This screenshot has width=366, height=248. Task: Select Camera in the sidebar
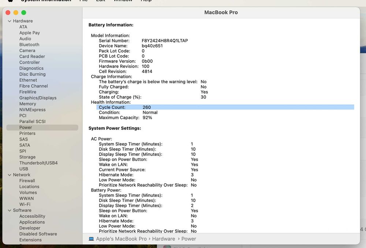pos(27,50)
